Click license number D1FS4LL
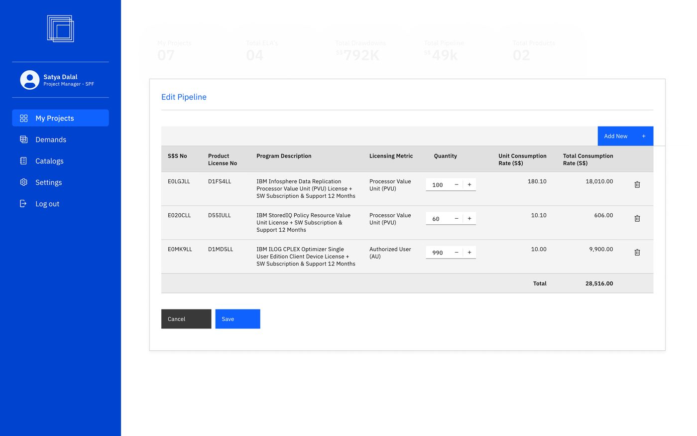The image size is (697, 436). pyautogui.click(x=220, y=181)
